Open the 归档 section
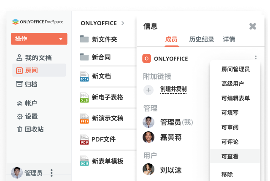Screen dimensions: 270x181 click(31, 84)
